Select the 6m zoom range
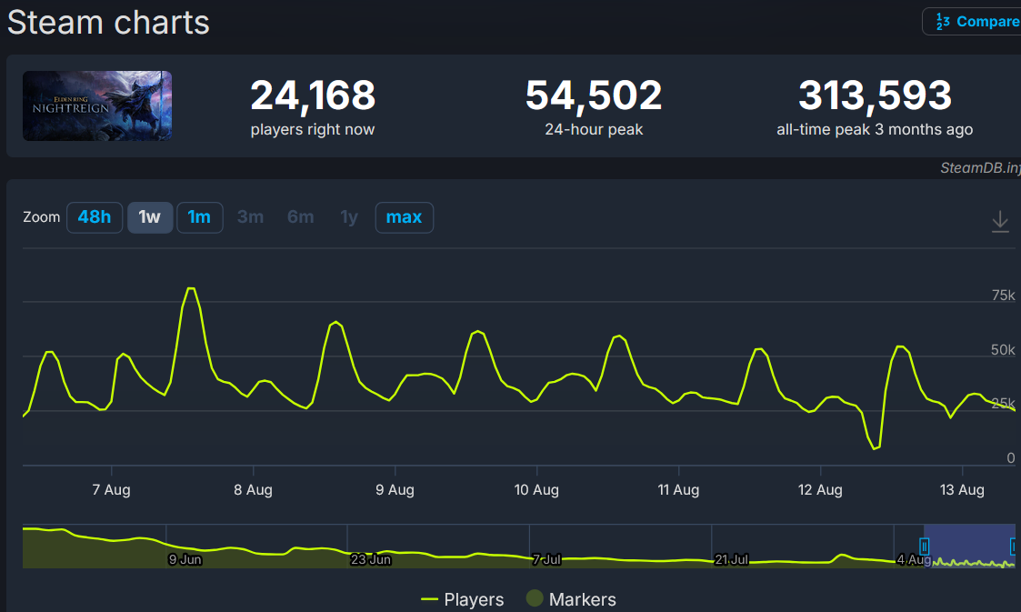 click(x=300, y=216)
